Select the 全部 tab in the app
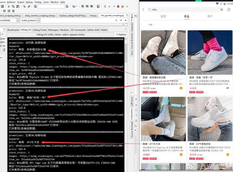 [x=163, y=16]
